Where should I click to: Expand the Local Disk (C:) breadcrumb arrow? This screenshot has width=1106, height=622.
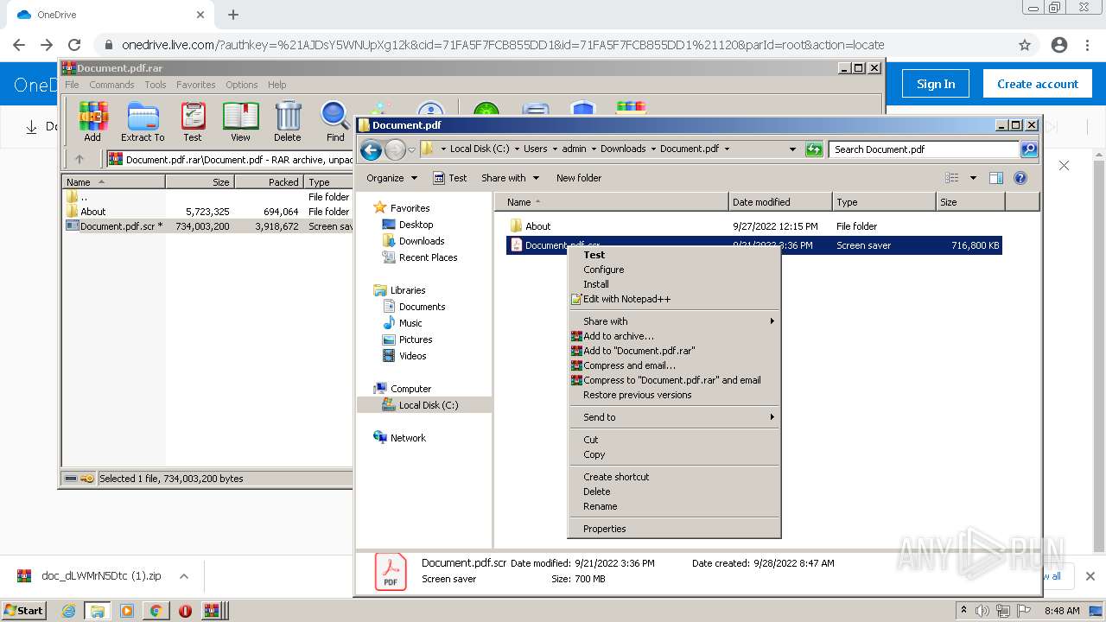point(516,149)
